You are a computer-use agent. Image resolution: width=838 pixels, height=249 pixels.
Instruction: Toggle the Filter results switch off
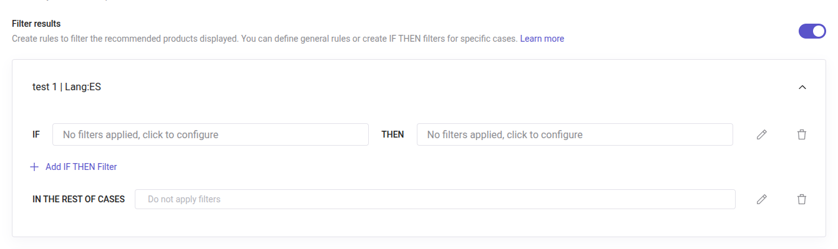812,31
